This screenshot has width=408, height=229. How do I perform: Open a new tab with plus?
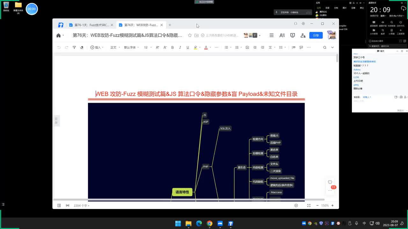point(170,25)
